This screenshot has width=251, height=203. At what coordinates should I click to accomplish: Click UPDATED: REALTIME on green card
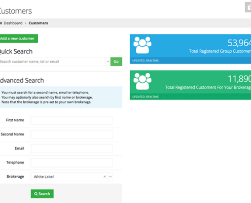click(x=146, y=97)
